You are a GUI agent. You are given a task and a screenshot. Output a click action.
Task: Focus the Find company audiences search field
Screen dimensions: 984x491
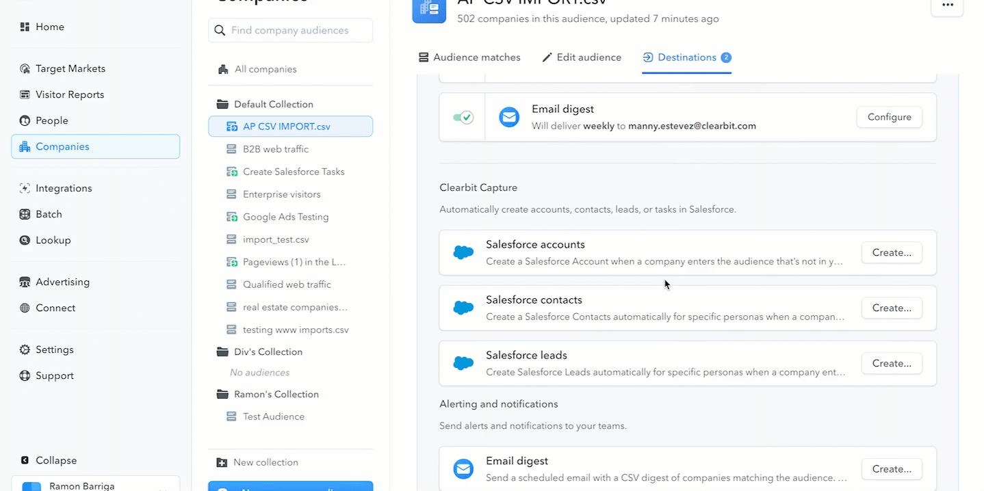coord(291,30)
